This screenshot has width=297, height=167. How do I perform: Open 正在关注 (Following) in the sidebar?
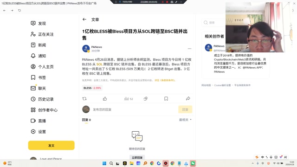(x=42, y=34)
